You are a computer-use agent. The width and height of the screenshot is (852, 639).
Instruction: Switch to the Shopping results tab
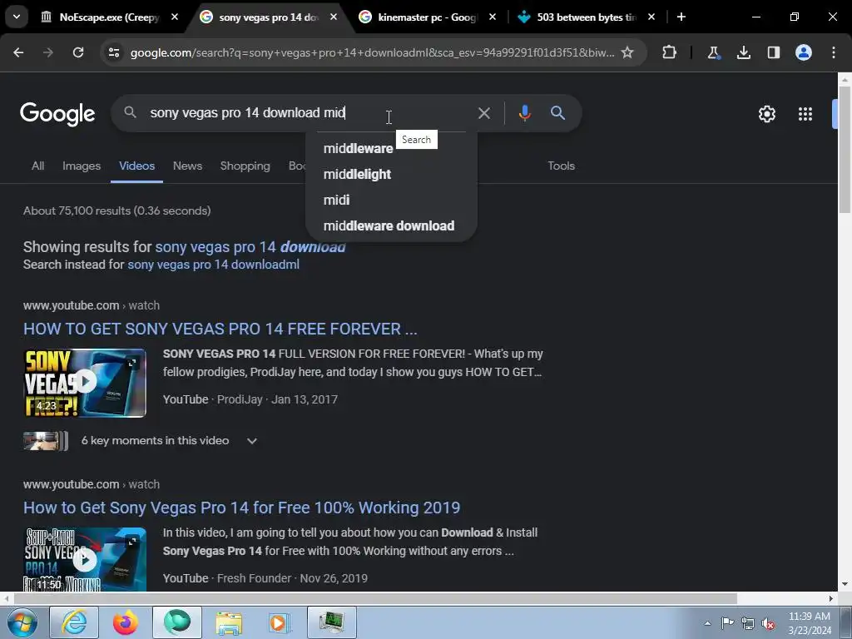[245, 166]
